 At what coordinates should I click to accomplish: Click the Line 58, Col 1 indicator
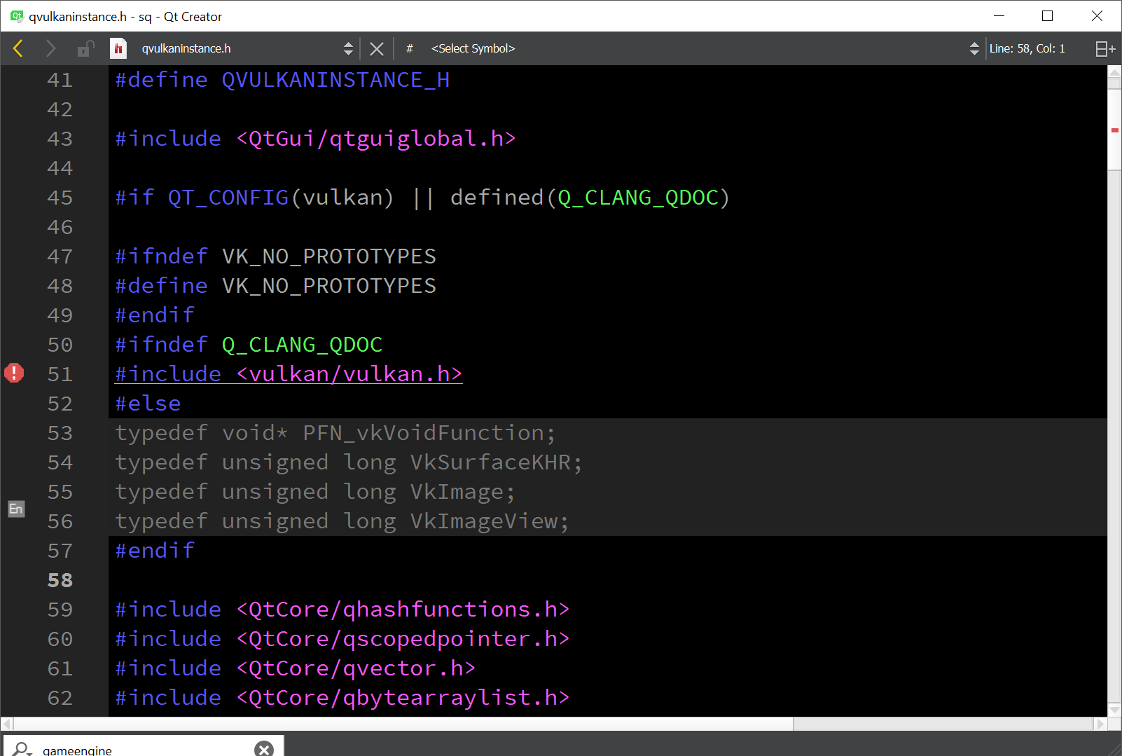coord(1027,48)
